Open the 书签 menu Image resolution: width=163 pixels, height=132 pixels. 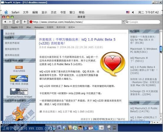click(x=63, y=12)
